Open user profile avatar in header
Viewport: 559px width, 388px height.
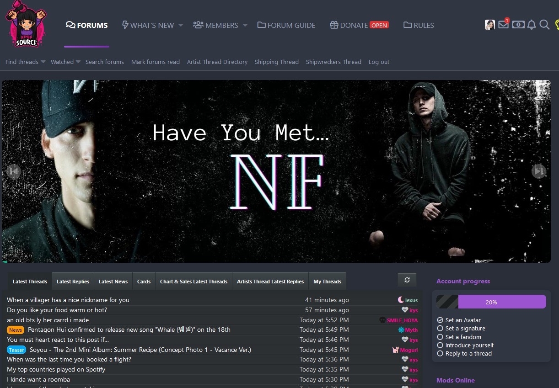(x=490, y=25)
